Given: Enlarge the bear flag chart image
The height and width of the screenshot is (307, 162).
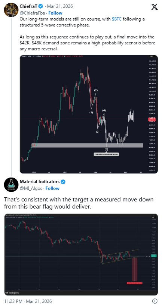Looking at the screenshot, I should tap(81, 254).
